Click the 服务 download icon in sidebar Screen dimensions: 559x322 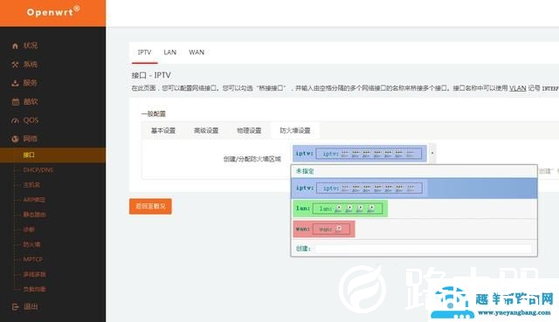[15, 83]
